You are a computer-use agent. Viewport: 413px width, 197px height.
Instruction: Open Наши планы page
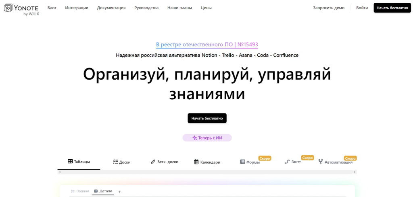tap(179, 8)
